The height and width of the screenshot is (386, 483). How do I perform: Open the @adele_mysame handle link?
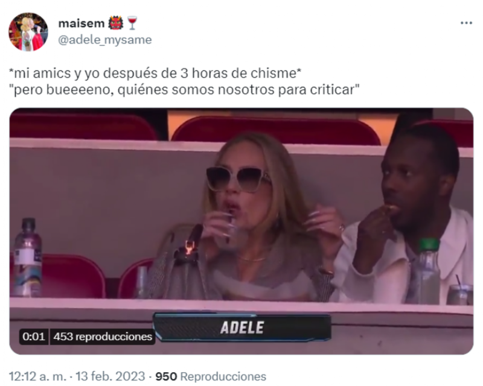point(105,40)
